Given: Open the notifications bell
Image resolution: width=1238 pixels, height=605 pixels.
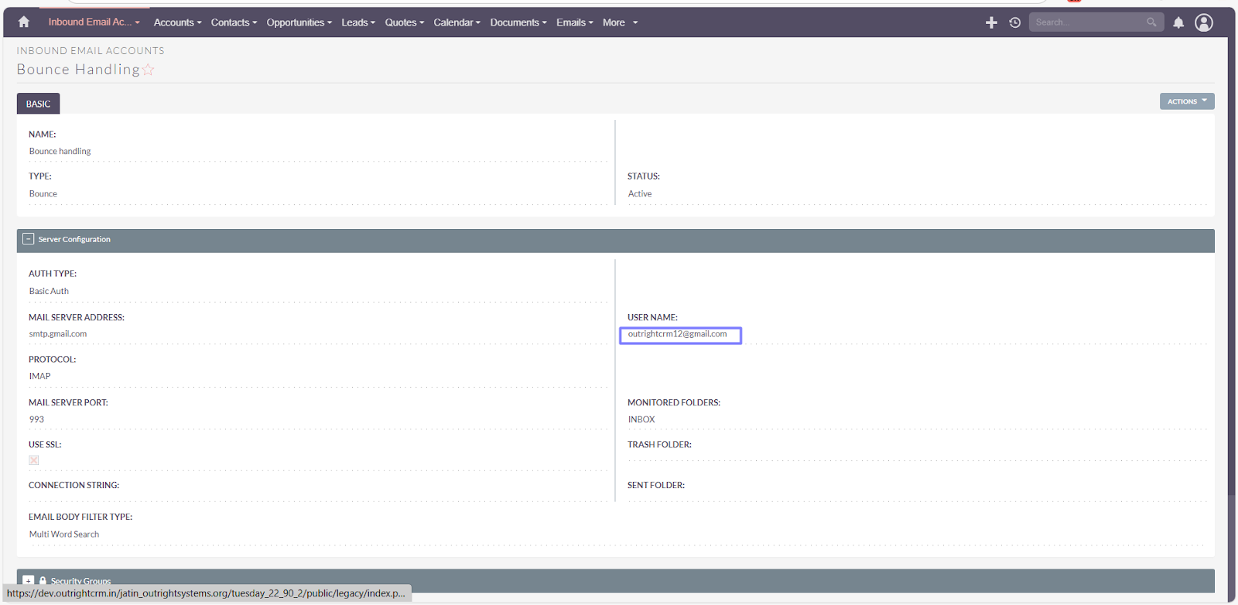Looking at the screenshot, I should pos(1178,22).
